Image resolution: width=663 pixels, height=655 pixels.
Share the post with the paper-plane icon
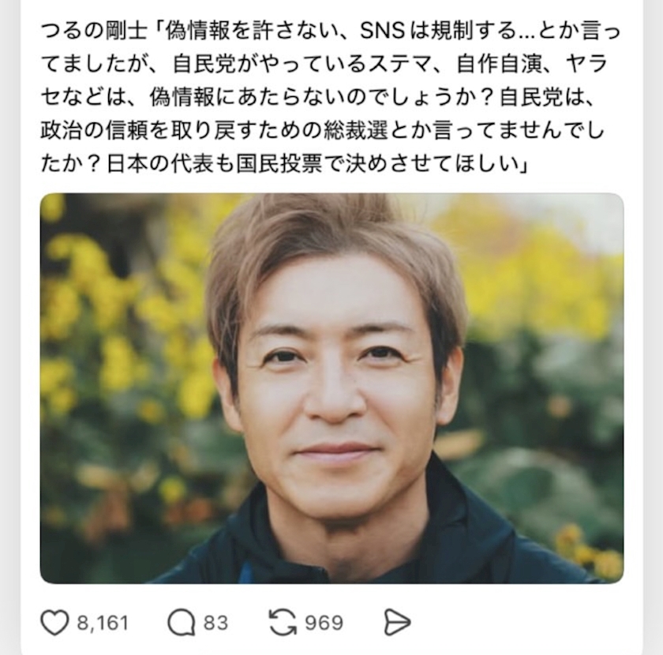coord(397,623)
